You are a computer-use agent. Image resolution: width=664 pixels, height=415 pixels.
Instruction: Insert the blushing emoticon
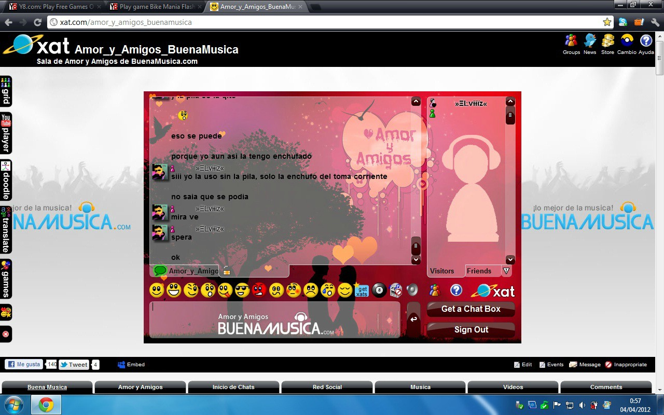(x=294, y=290)
